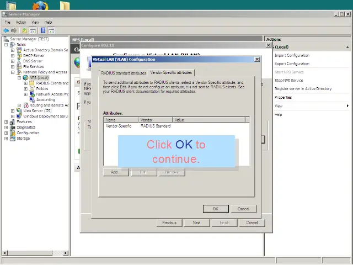Open the Firefox desktop icon
Screen dimensions: 353x265
[40, 6]
